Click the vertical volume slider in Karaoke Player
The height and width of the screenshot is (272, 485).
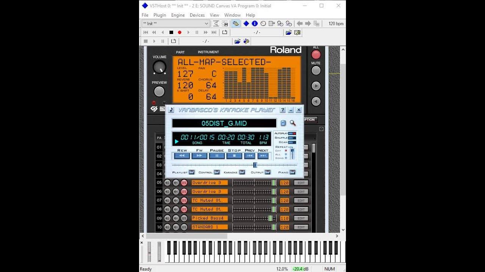click(292, 154)
